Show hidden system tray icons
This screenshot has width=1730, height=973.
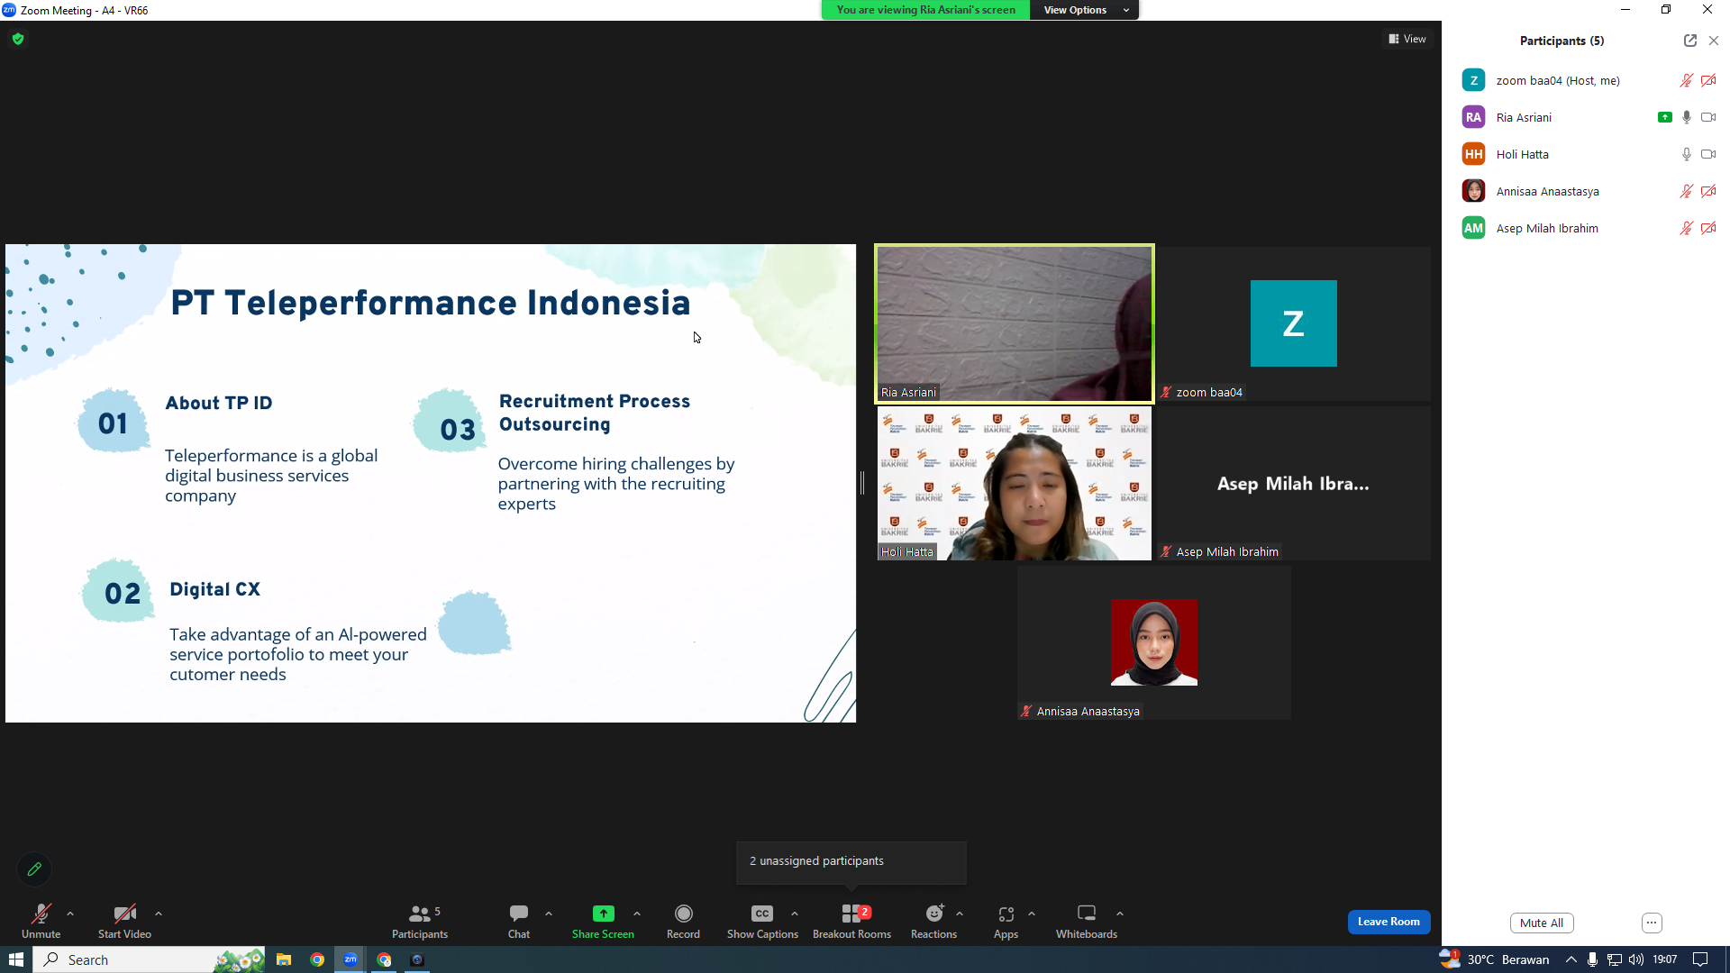[1571, 959]
